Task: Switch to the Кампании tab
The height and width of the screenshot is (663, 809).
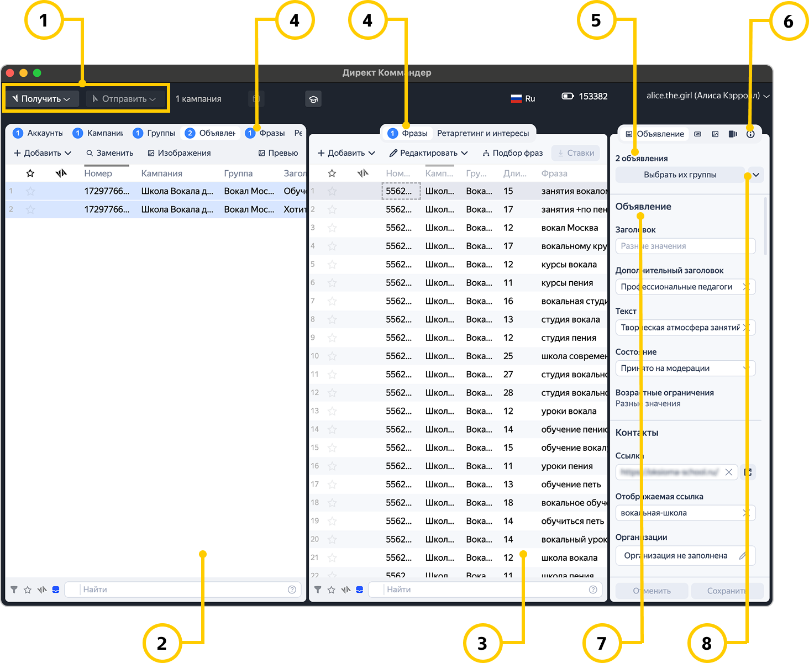Action: [99, 133]
